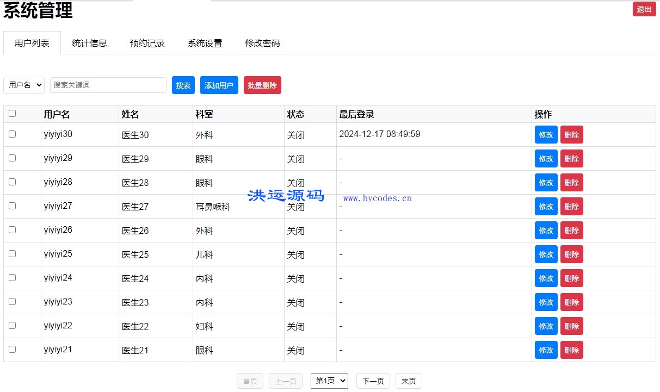Check the box for user yiyiyi26
The height and width of the screenshot is (392, 660).
pyautogui.click(x=12, y=229)
